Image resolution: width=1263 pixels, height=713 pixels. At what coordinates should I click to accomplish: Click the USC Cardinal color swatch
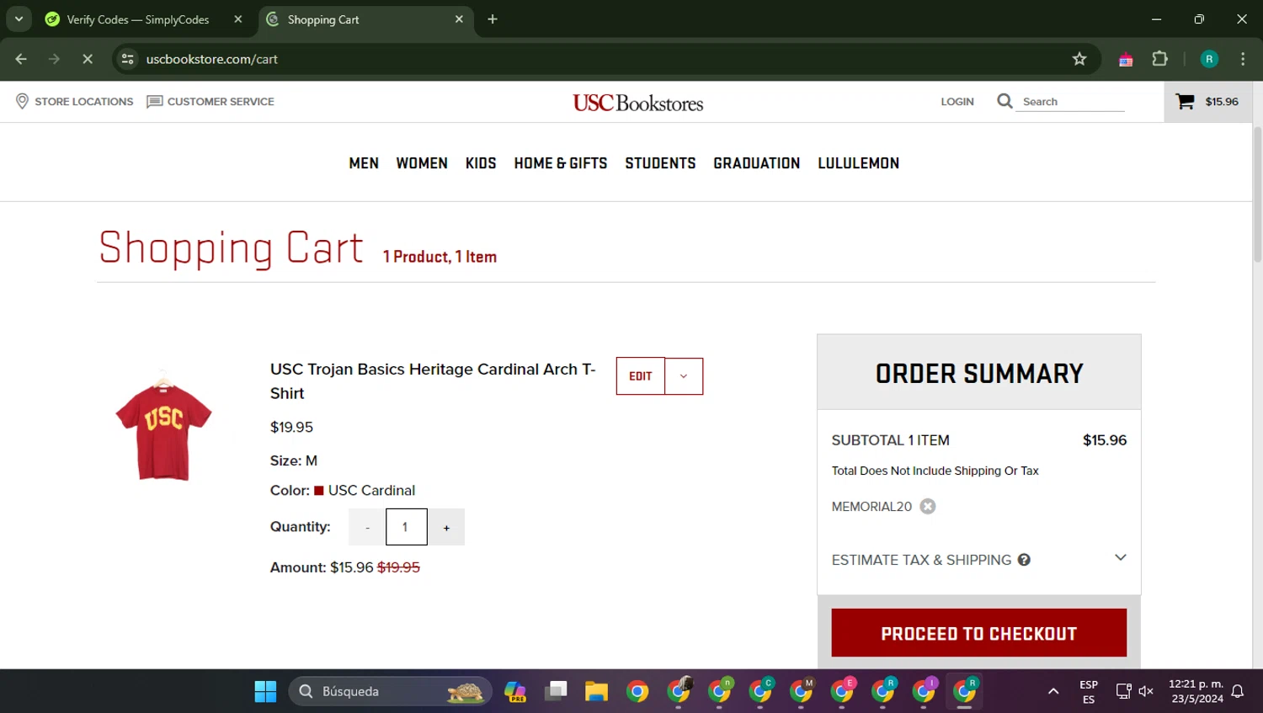(319, 491)
